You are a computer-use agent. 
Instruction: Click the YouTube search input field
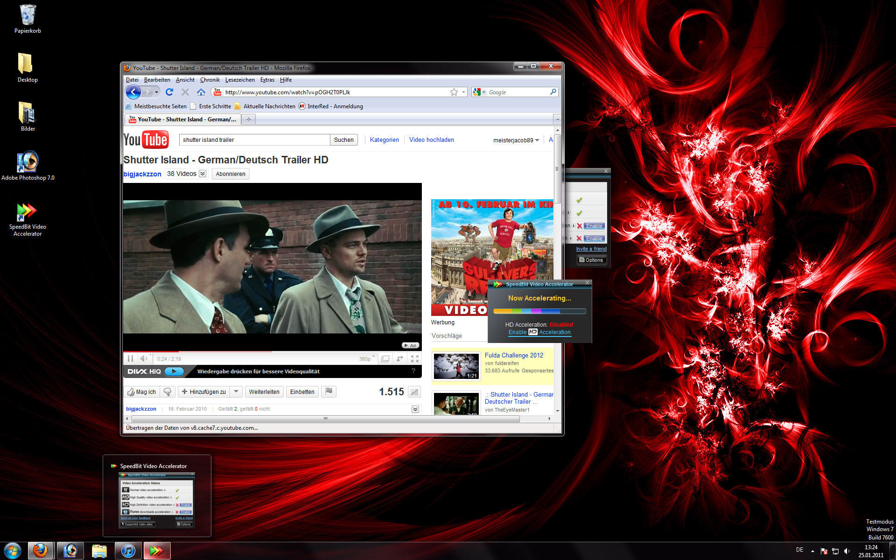[x=254, y=140]
